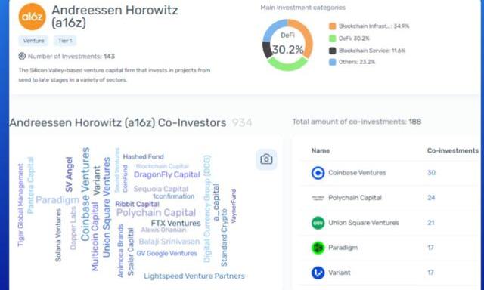Click FTX Ventures in the word cloud
484x290 pixels.
click(175, 223)
